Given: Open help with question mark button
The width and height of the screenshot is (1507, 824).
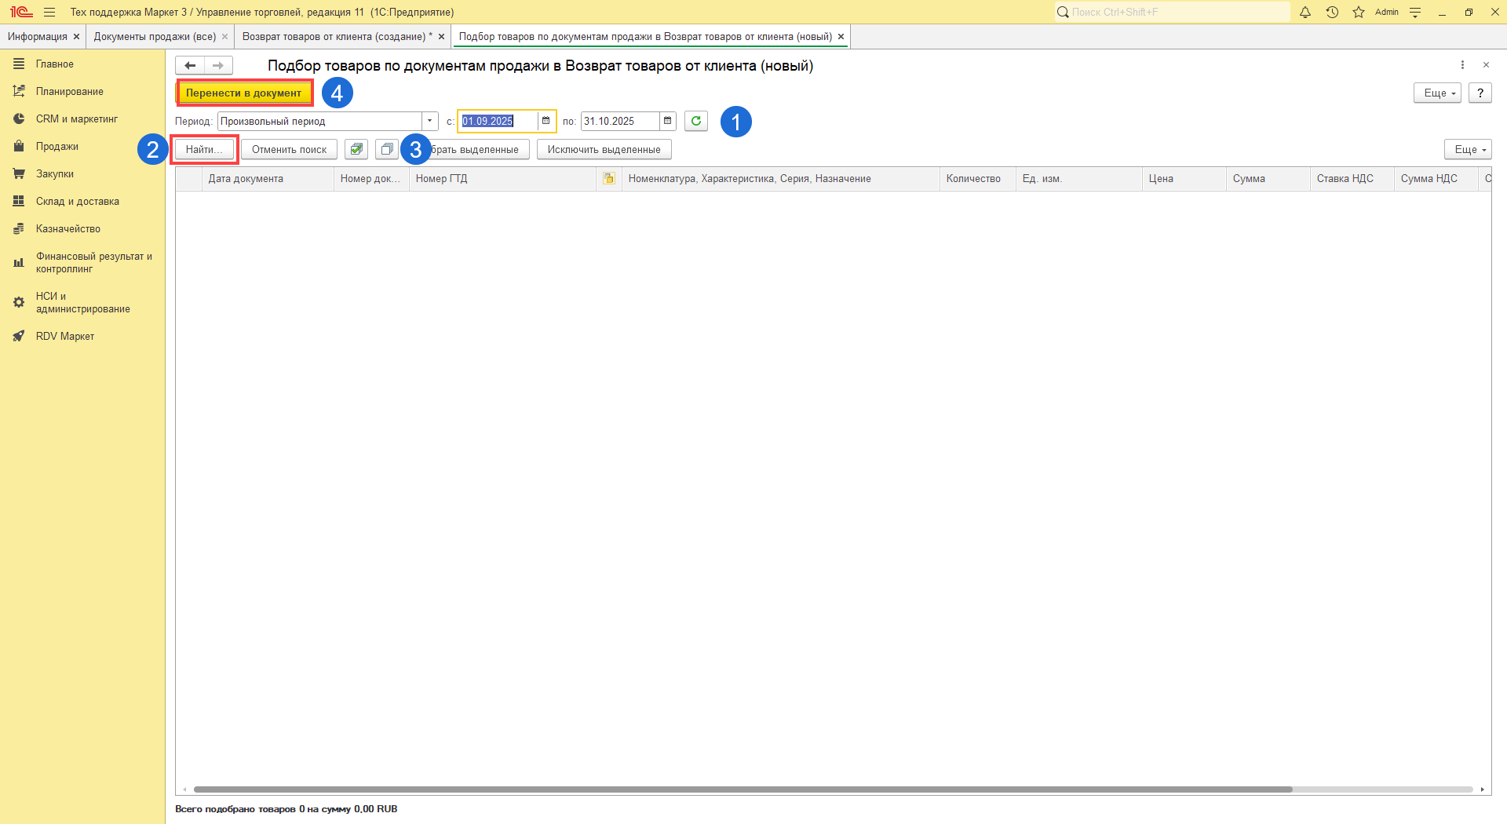Looking at the screenshot, I should click(x=1480, y=93).
